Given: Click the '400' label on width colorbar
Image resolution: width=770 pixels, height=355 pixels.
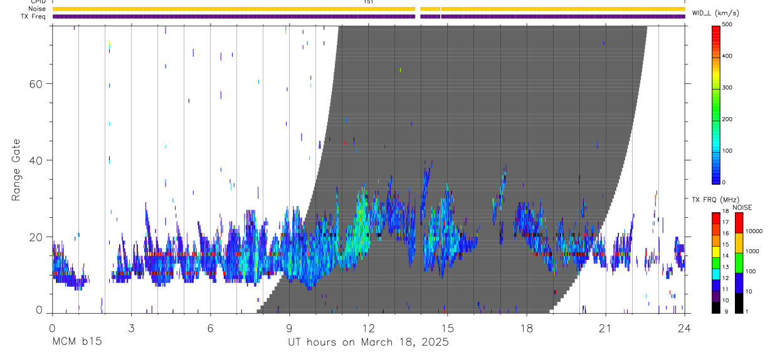Looking at the screenshot, I should (x=727, y=56).
